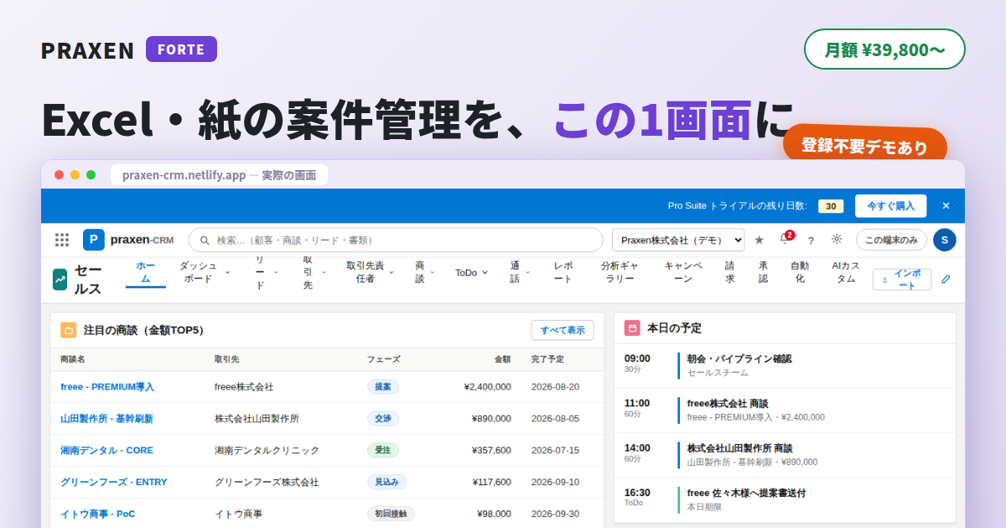Screen dimensions: 1006x528
Task: Click the 交渉 phase badge
Action: (383, 418)
